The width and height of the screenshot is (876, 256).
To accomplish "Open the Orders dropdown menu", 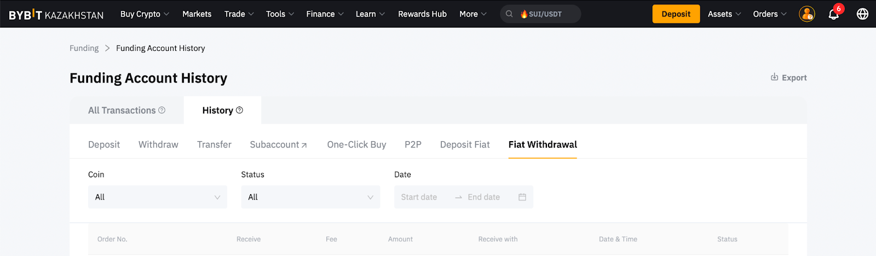I will click(769, 14).
